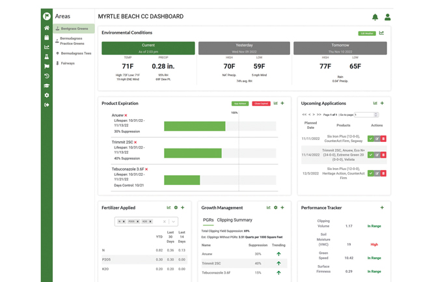Screen dimensions: 434x282
Task: Remove the P2O5 tag from nutrient selector
Action: coord(138,221)
